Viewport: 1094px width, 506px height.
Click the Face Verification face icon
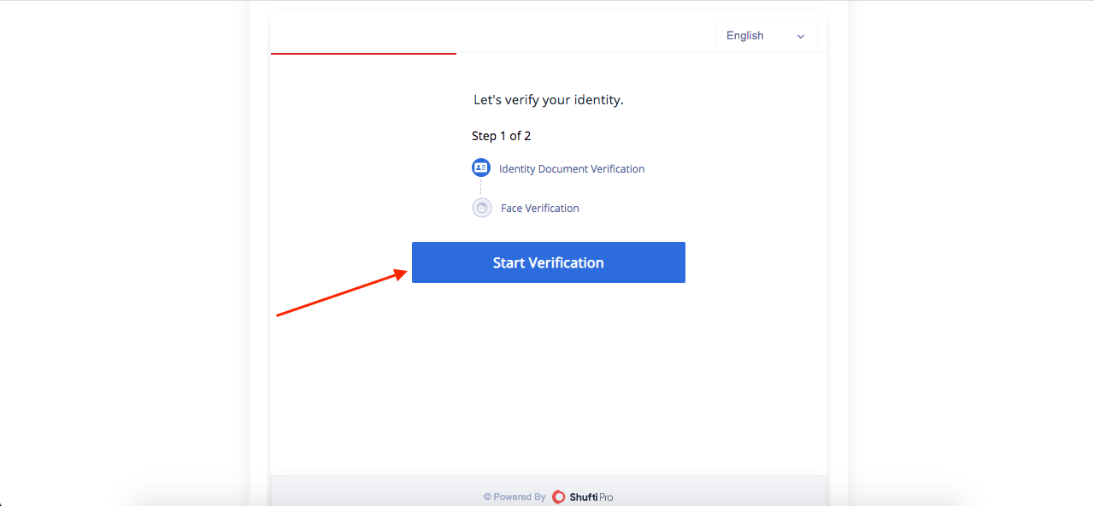(482, 208)
